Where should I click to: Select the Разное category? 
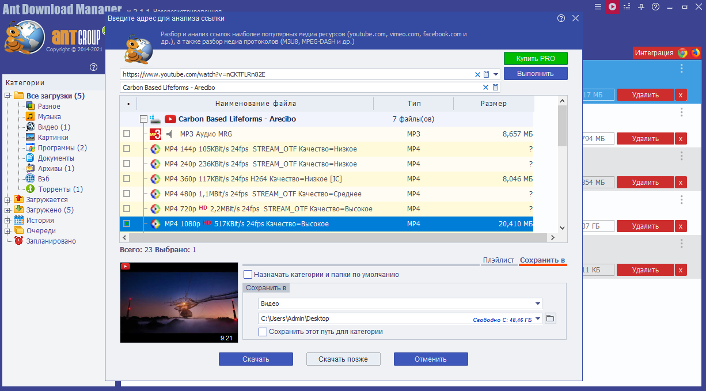coord(49,107)
